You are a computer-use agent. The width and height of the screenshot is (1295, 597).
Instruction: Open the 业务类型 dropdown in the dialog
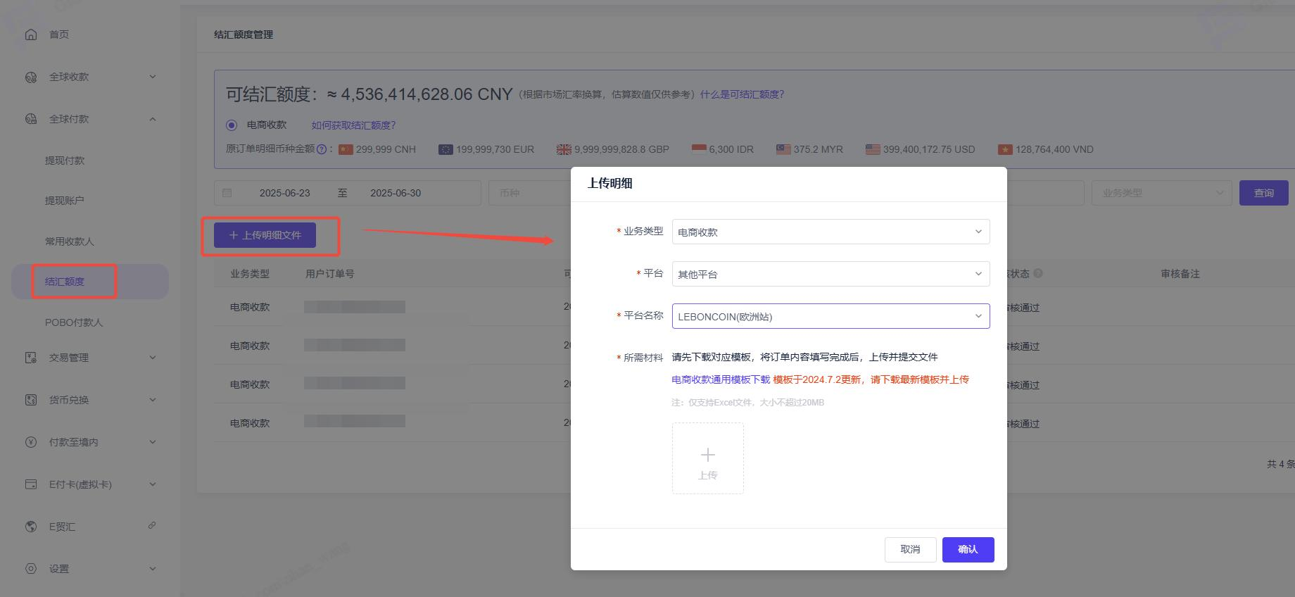pos(830,232)
